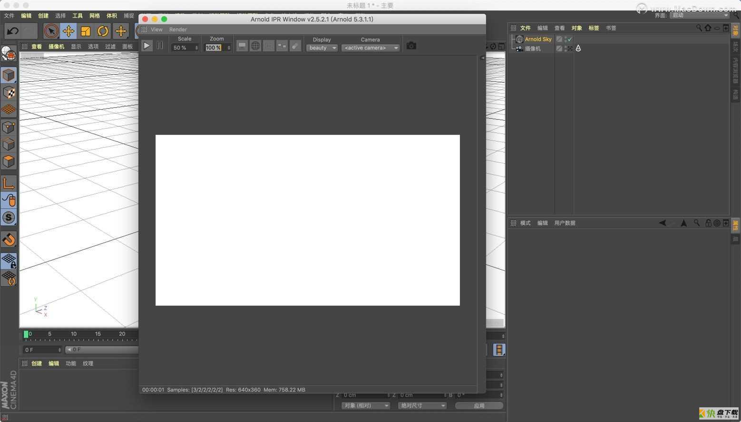Image resolution: width=741 pixels, height=422 pixels.
Task: Click the IPR A/B compare icon
Action: point(282,46)
